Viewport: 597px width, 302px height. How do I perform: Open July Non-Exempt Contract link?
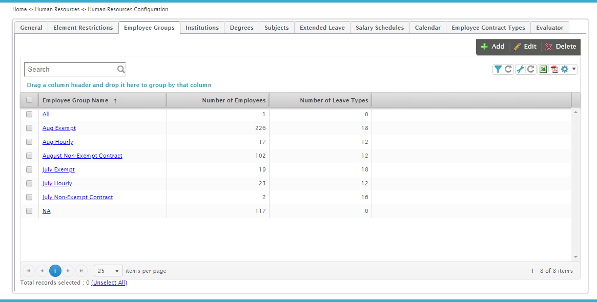pos(78,197)
